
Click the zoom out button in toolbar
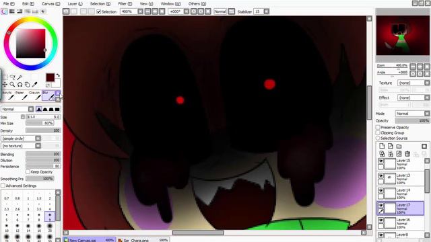pos(147,11)
